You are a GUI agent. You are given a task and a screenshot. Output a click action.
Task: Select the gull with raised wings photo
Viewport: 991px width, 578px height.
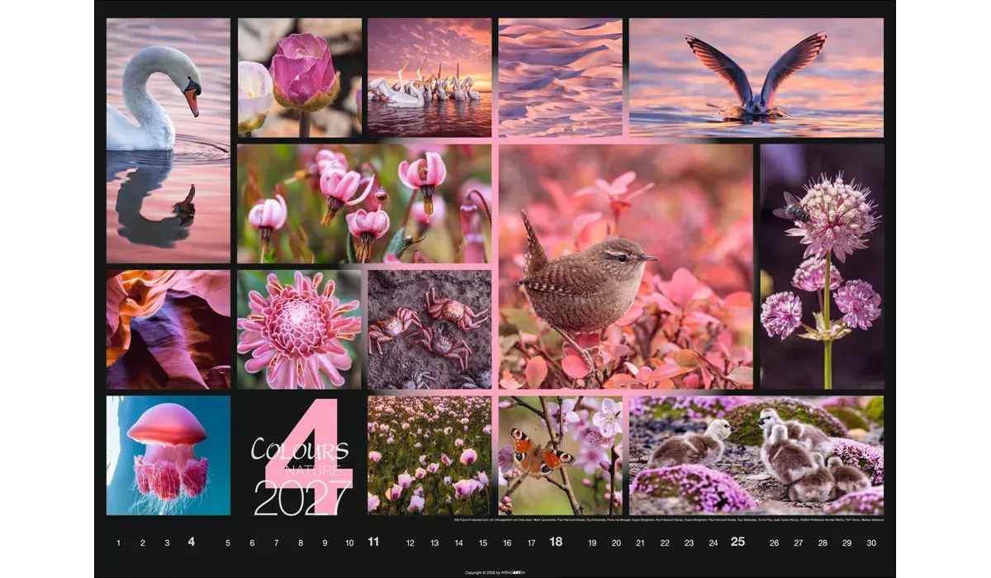pos(756,78)
